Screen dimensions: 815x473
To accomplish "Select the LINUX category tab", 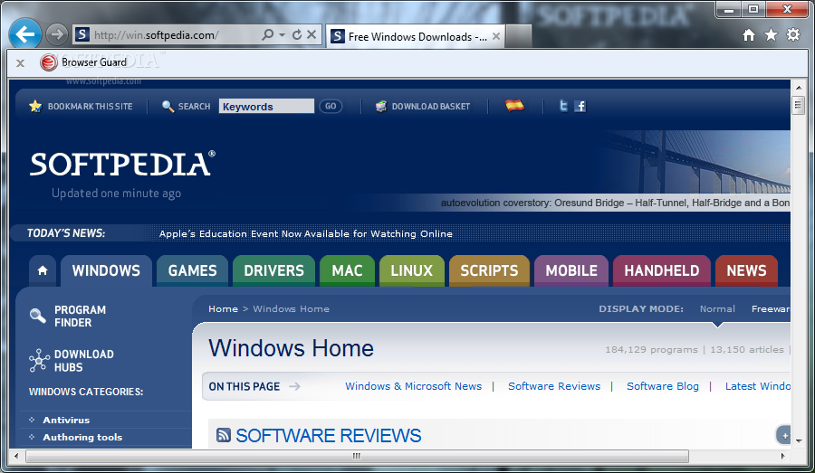I will tap(412, 270).
